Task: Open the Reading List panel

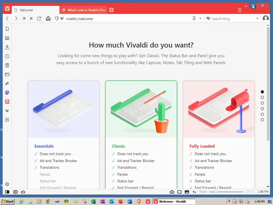Action: click(x=7, y=38)
